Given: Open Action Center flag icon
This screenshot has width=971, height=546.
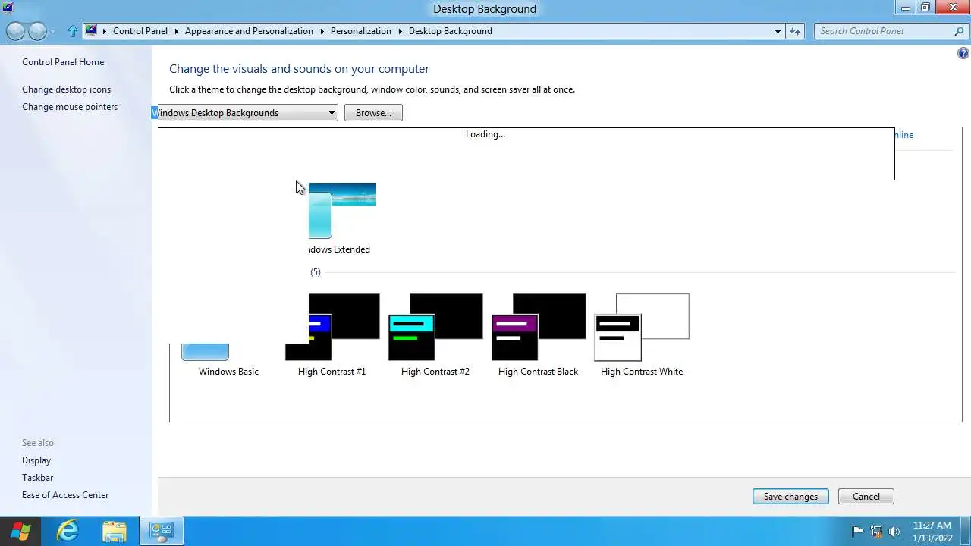Looking at the screenshot, I should coord(858,532).
